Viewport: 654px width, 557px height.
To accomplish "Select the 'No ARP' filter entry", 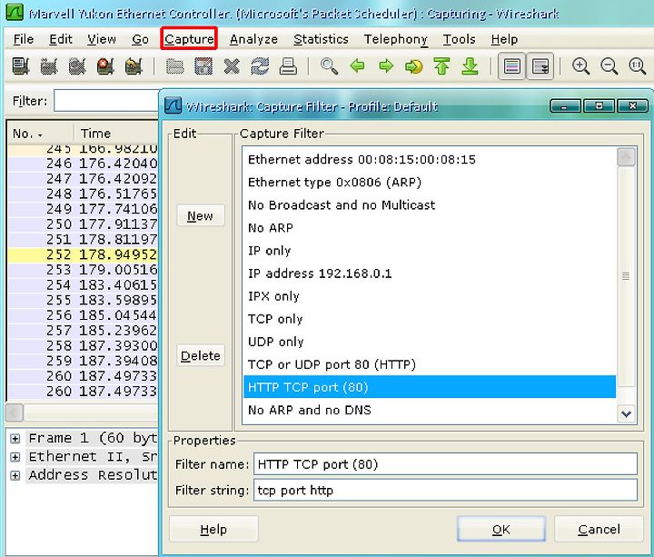I will (430, 228).
